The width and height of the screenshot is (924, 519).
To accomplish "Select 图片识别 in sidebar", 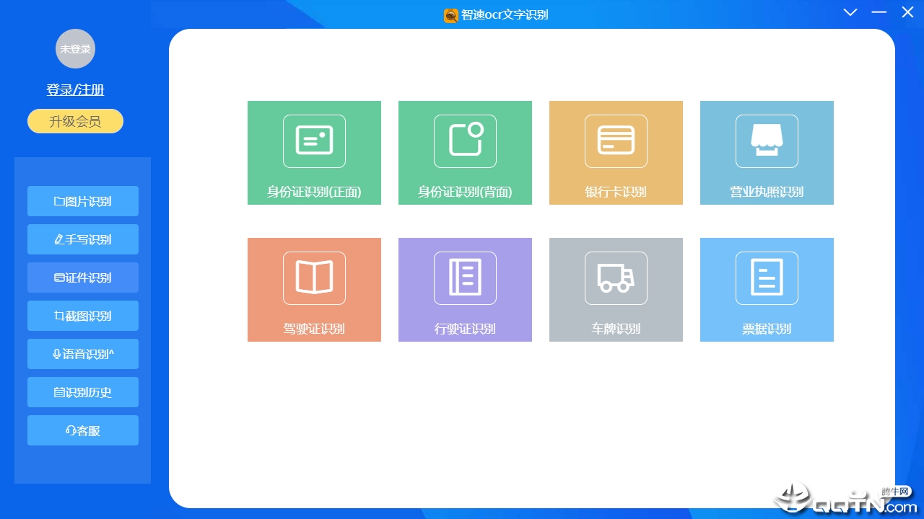I will 83,201.
